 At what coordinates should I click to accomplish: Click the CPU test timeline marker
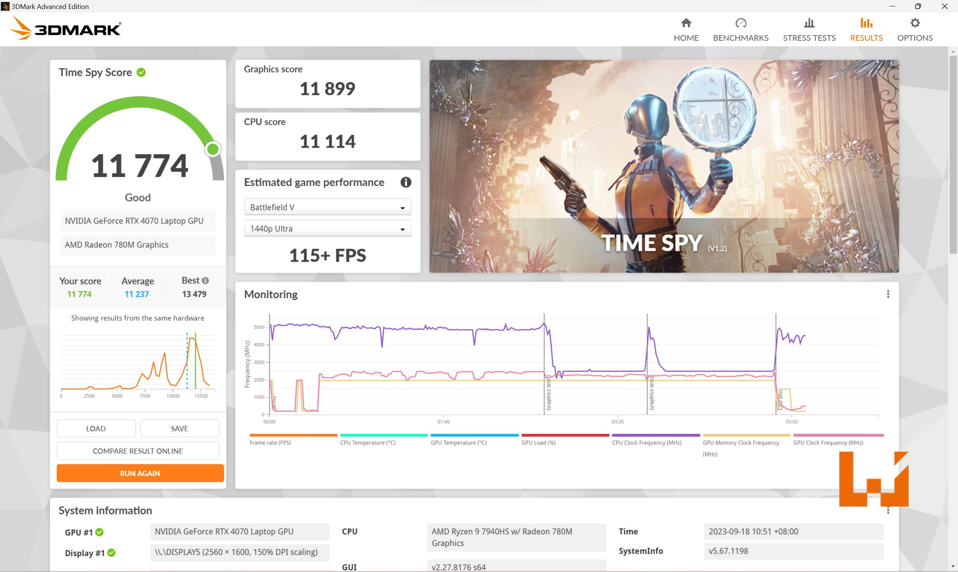tap(780, 400)
